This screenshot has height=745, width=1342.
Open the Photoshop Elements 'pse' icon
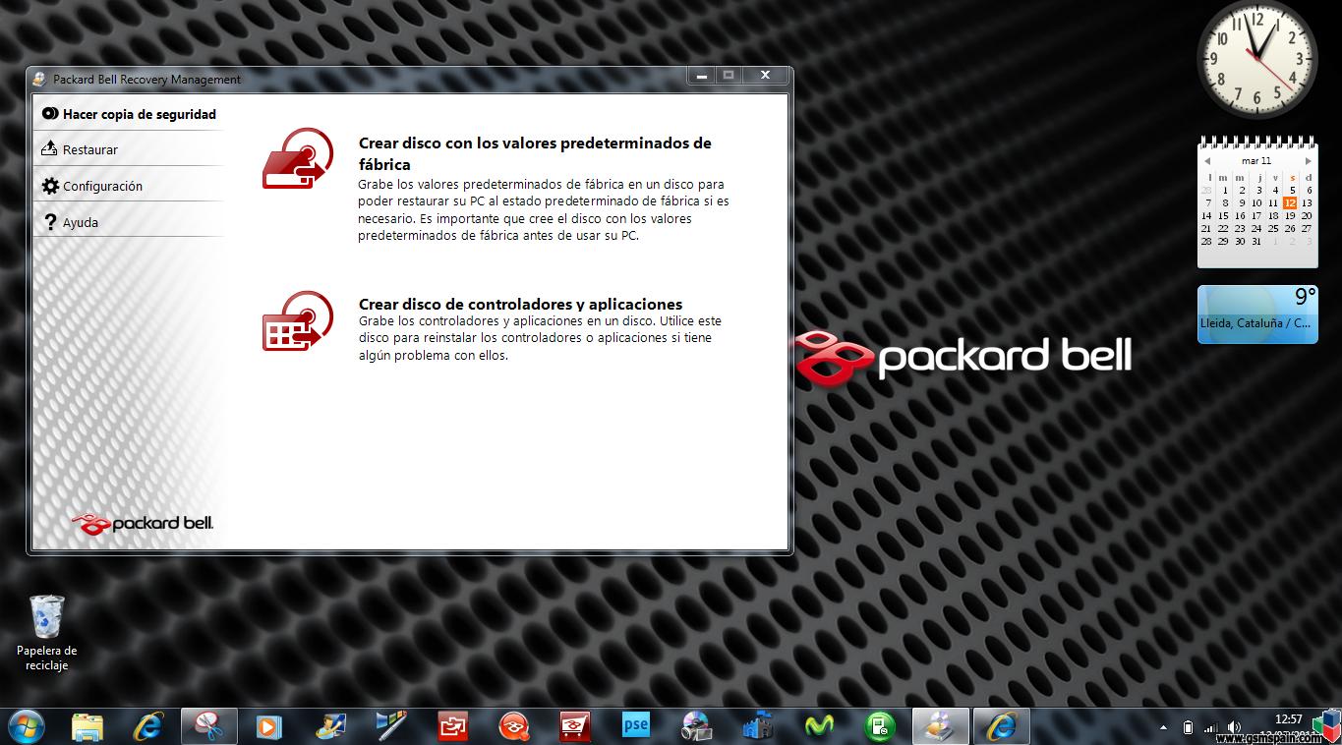point(636,726)
